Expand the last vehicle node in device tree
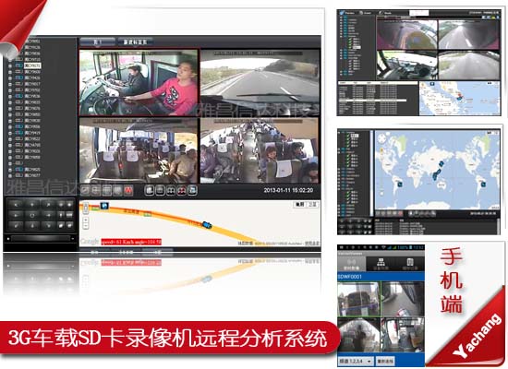Image resolution: width=508 pixels, height=369 pixels. 10,175
